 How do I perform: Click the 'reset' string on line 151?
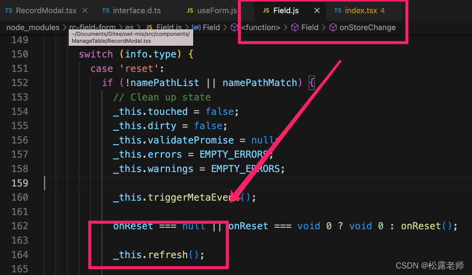139,69
